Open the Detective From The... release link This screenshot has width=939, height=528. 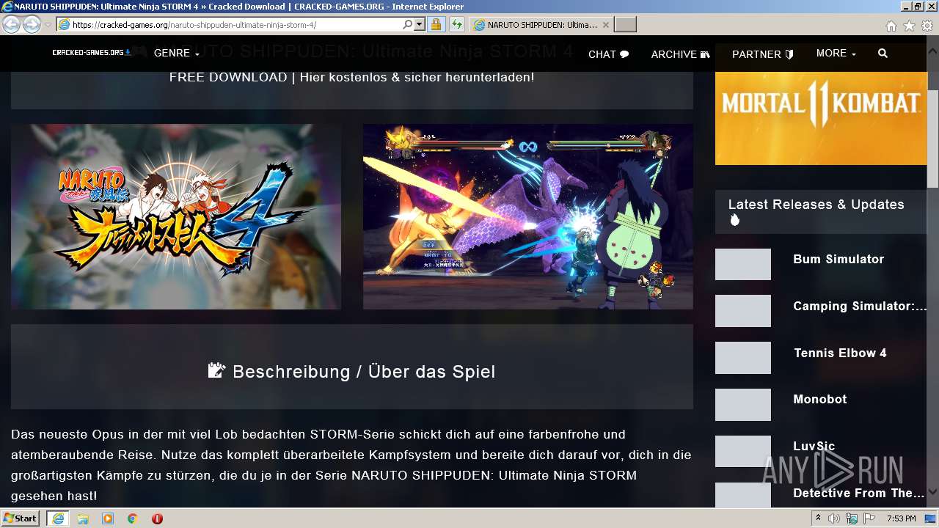coord(859,493)
